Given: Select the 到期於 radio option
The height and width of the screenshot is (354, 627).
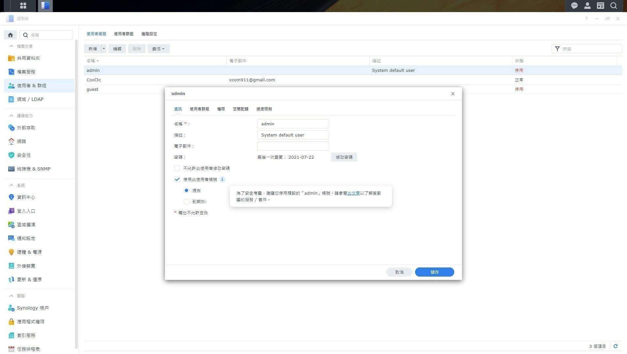Looking at the screenshot, I should 186,201.
